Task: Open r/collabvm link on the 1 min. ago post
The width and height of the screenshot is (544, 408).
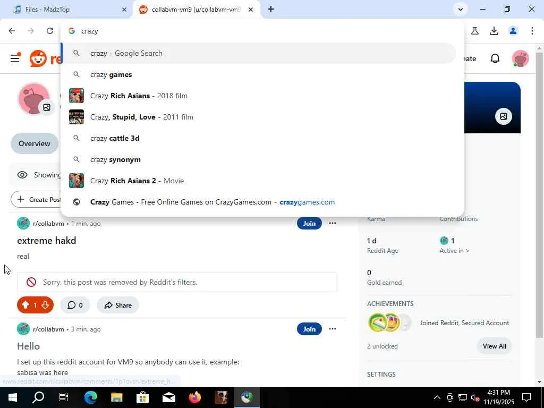Action: pyautogui.click(x=48, y=224)
